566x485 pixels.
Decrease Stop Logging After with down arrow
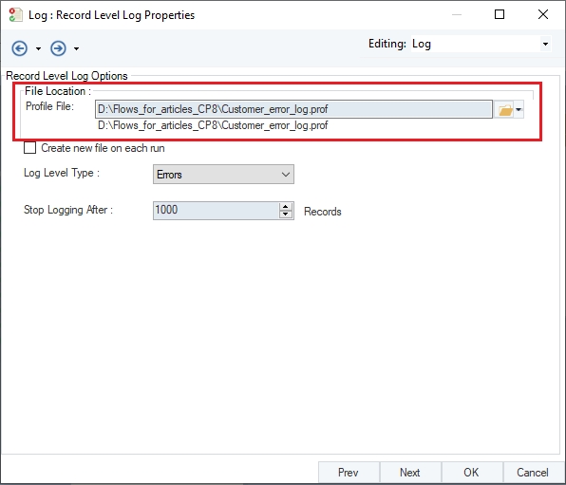(286, 215)
